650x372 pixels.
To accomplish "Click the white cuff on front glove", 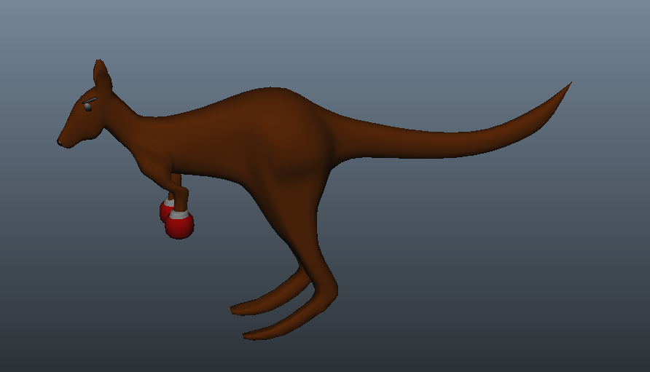I will click(x=179, y=215).
